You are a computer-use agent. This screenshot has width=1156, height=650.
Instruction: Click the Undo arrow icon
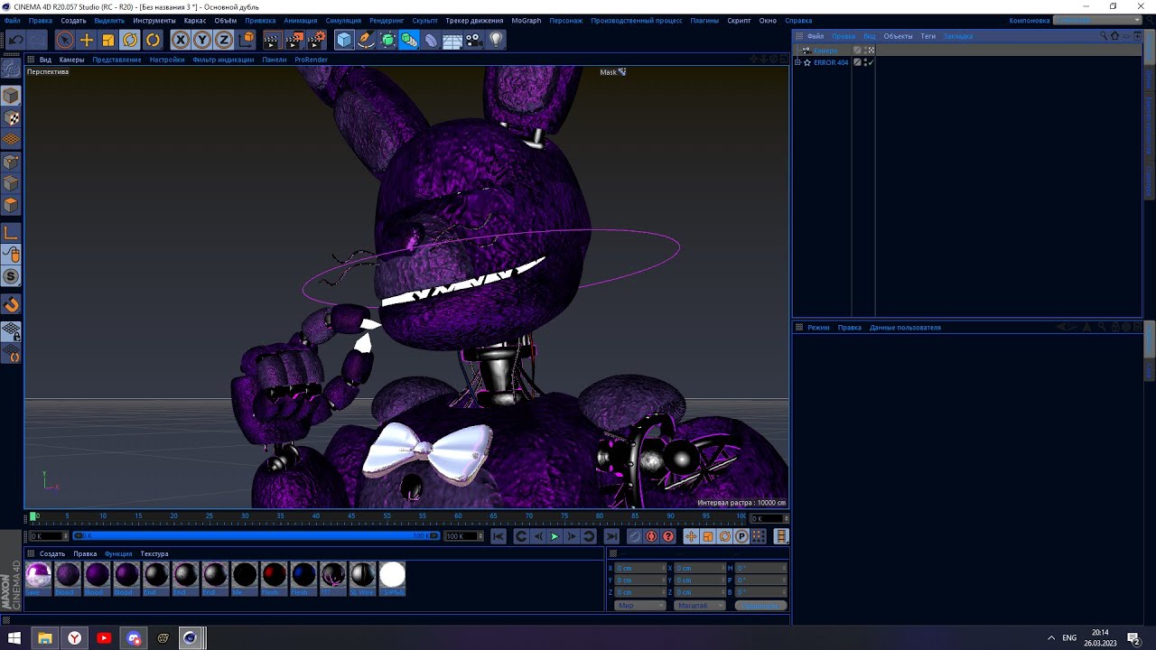[x=16, y=40]
